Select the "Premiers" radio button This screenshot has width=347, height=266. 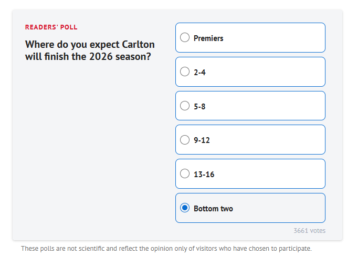[x=185, y=38]
